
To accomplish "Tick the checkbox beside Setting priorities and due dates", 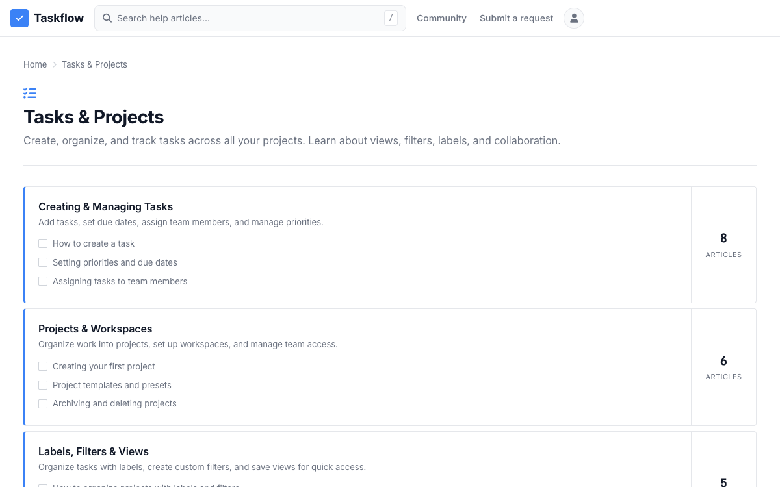I will (43, 262).
